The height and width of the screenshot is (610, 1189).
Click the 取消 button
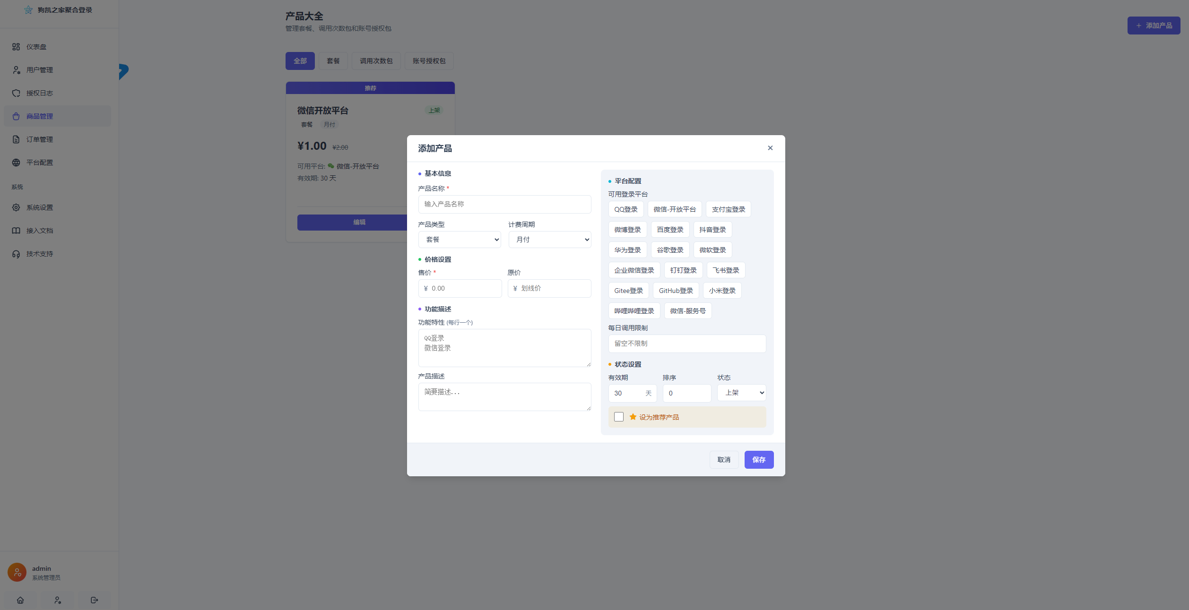724,460
